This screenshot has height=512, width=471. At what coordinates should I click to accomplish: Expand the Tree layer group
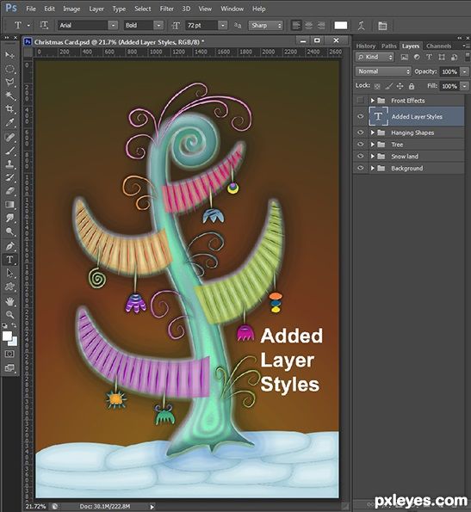(x=372, y=145)
